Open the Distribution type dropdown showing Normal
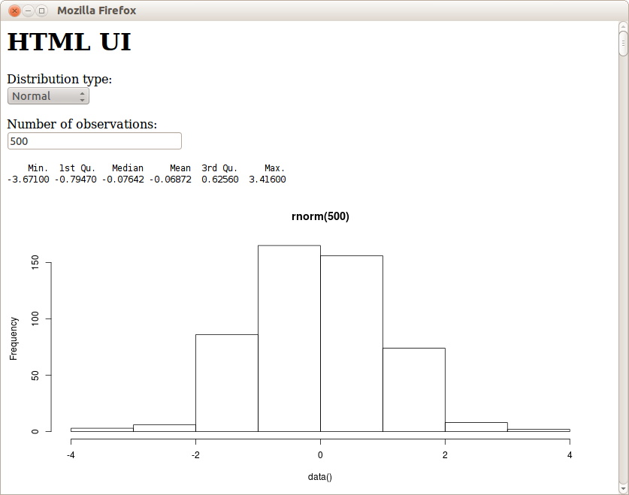 tap(48, 96)
